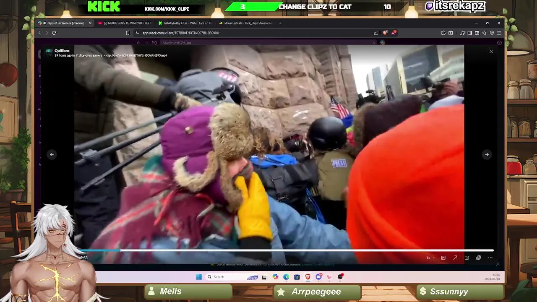
Task: Open the browser extensions puzzle icon
Action: coord(443,33)
